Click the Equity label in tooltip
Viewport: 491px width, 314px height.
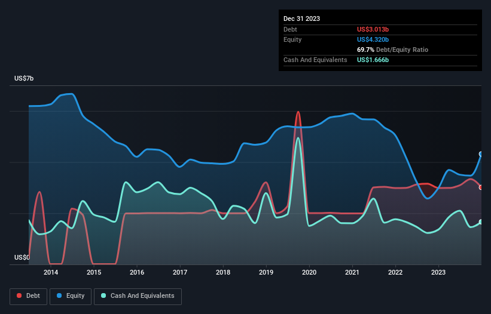coord(292,39)
